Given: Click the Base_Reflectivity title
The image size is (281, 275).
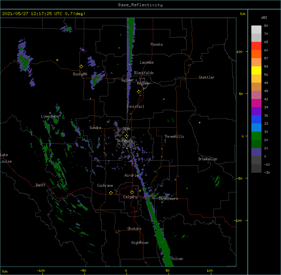Looking at the screenshot, I should tap(140, 5).
